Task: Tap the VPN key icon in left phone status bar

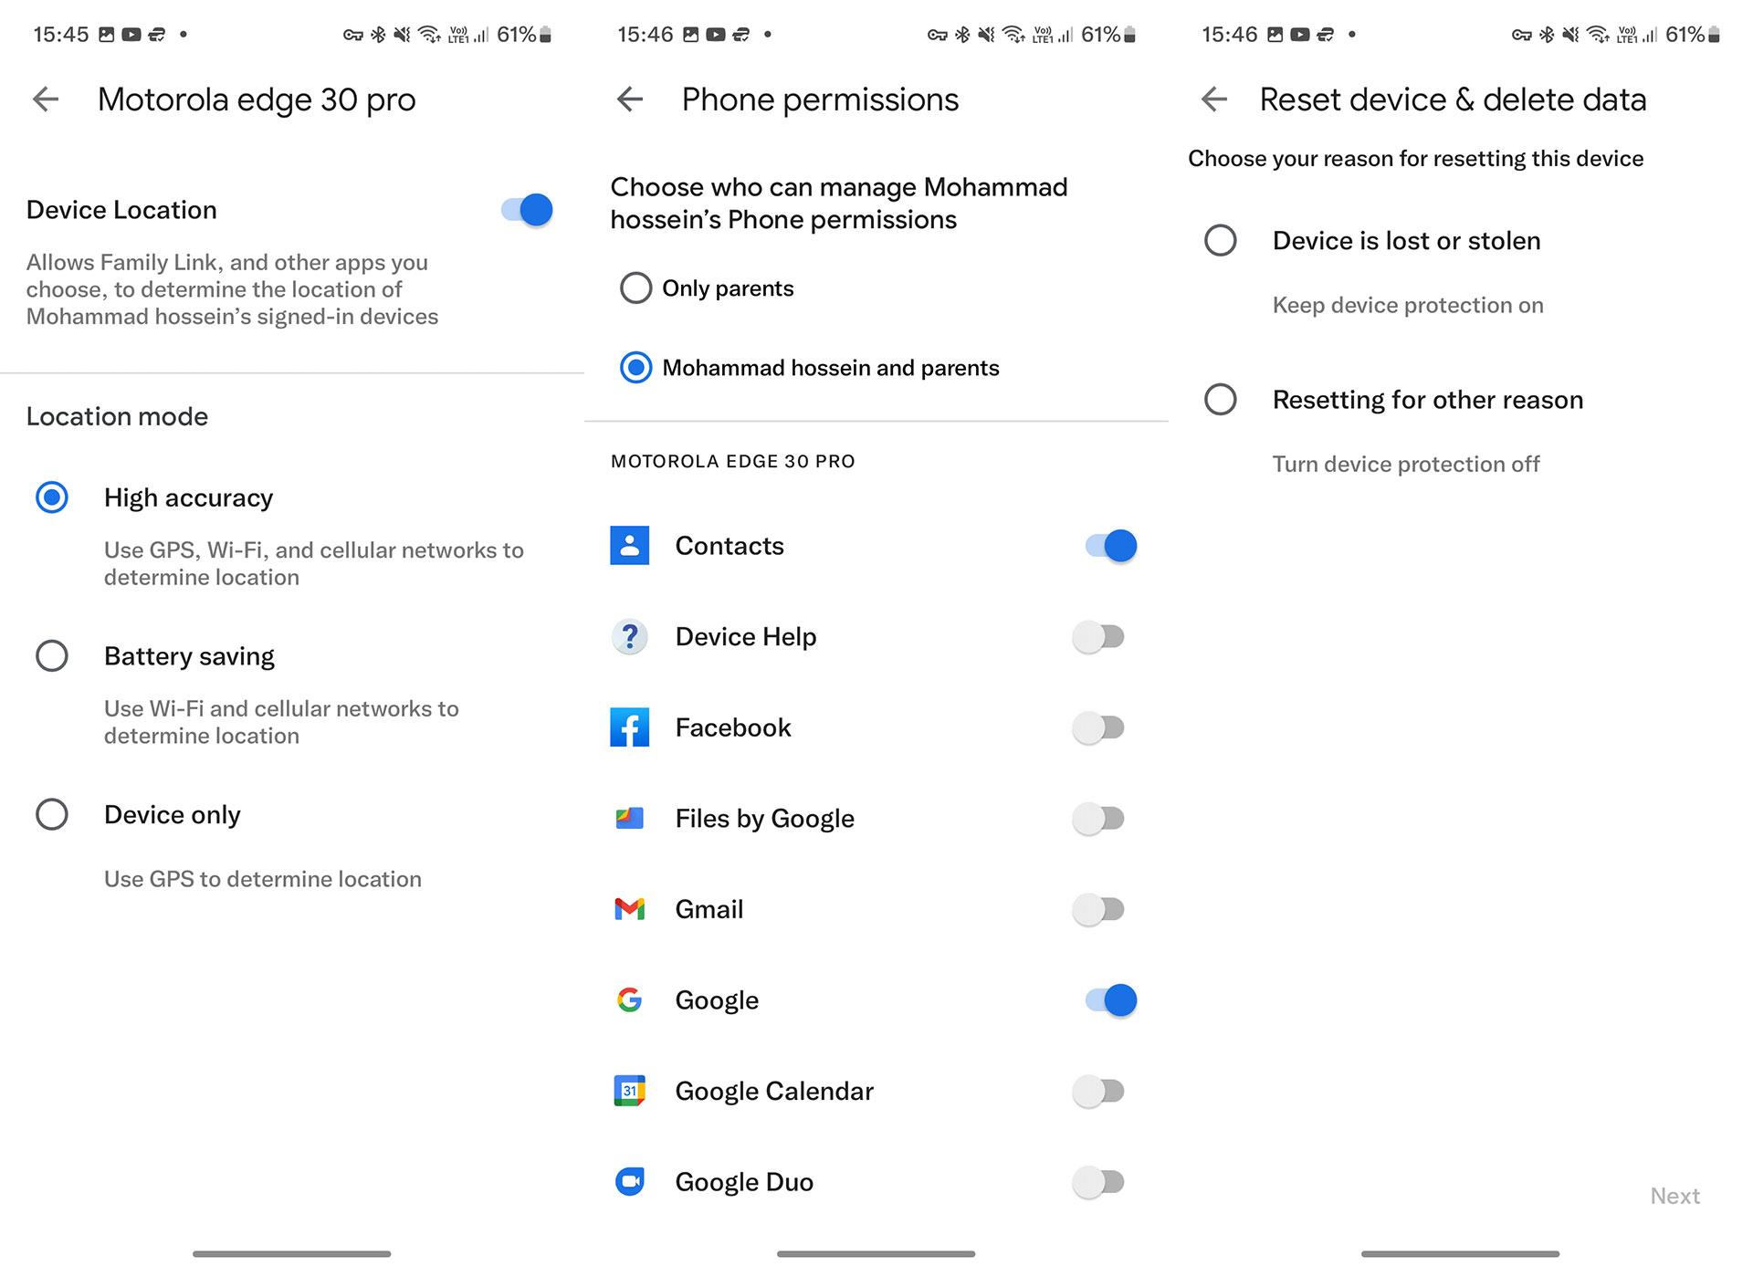Action: 353,36
